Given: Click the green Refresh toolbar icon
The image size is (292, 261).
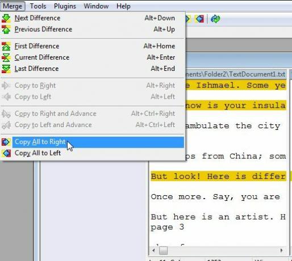Looking at the screenshot, I should click(x=215, y=19).
